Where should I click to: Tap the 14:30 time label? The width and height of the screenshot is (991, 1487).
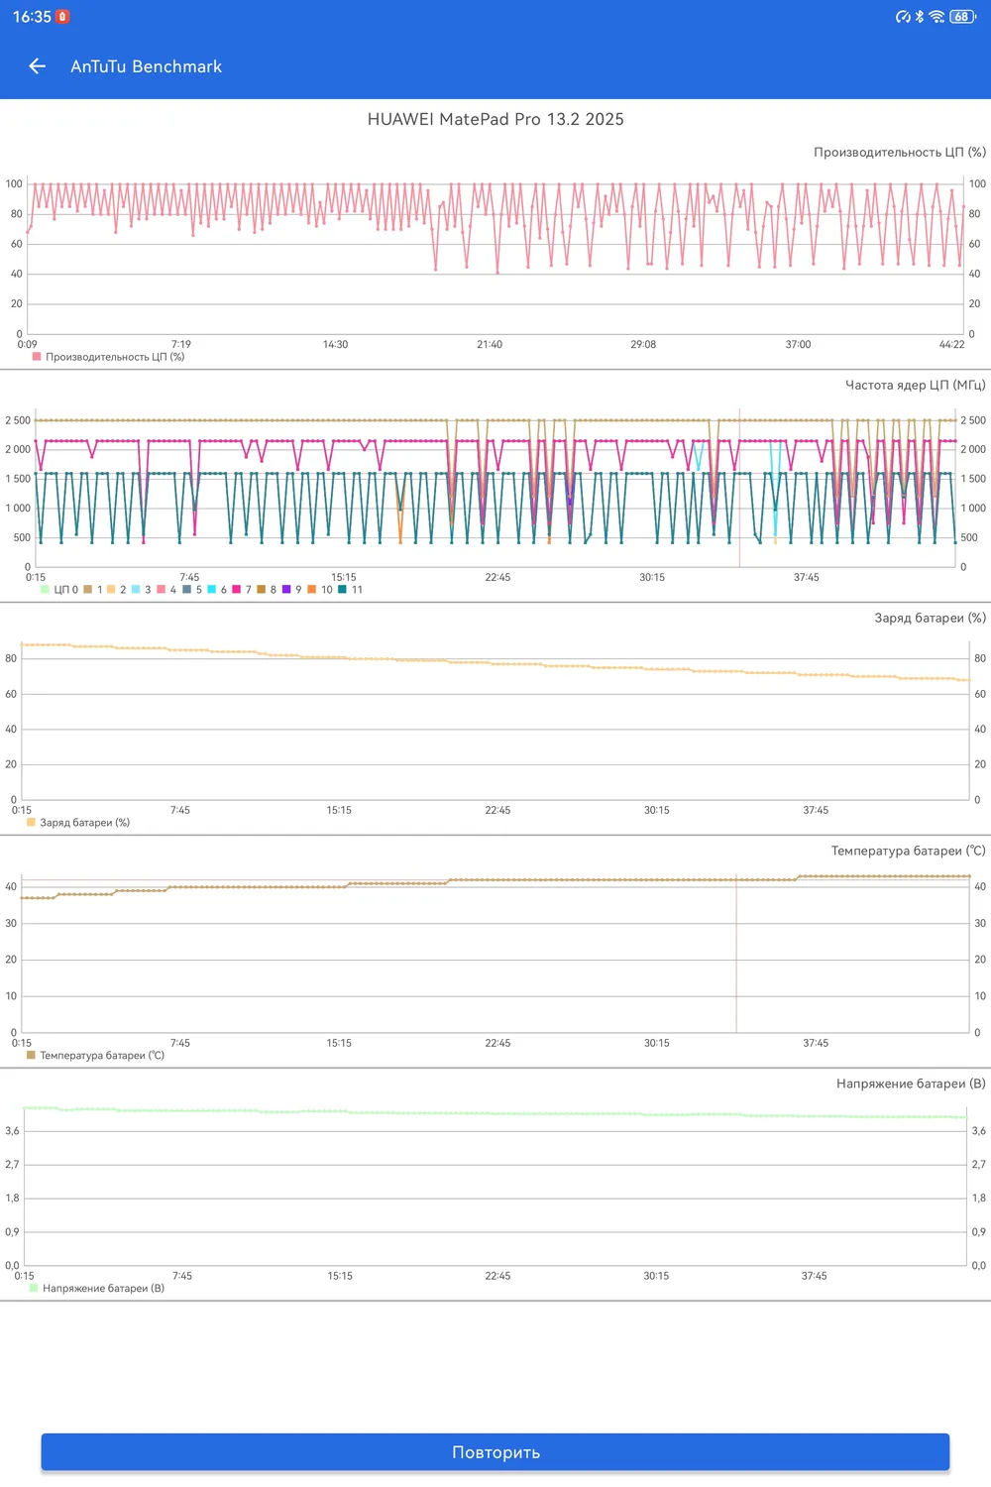(335, 344)
